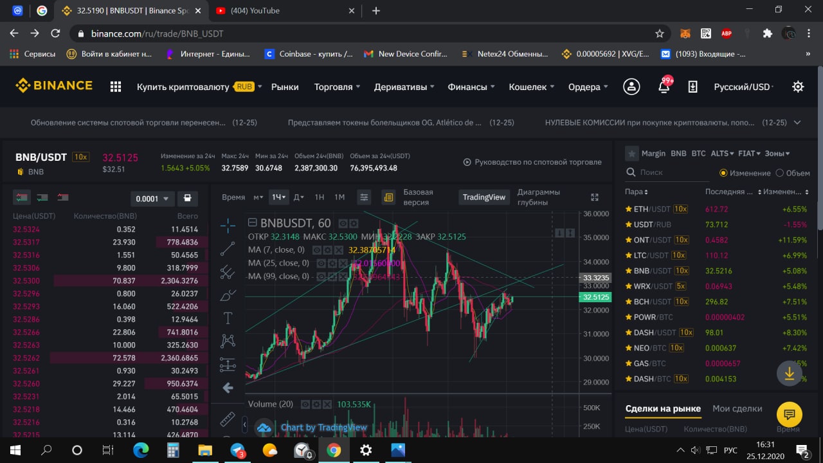The image size is (823, 463).
Task: Toggle favorite star for USDT/RUB
Action: (629, 224)
